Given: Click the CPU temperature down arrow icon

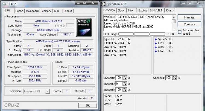Looking at the screenshot, I should (x=156, y=43).
